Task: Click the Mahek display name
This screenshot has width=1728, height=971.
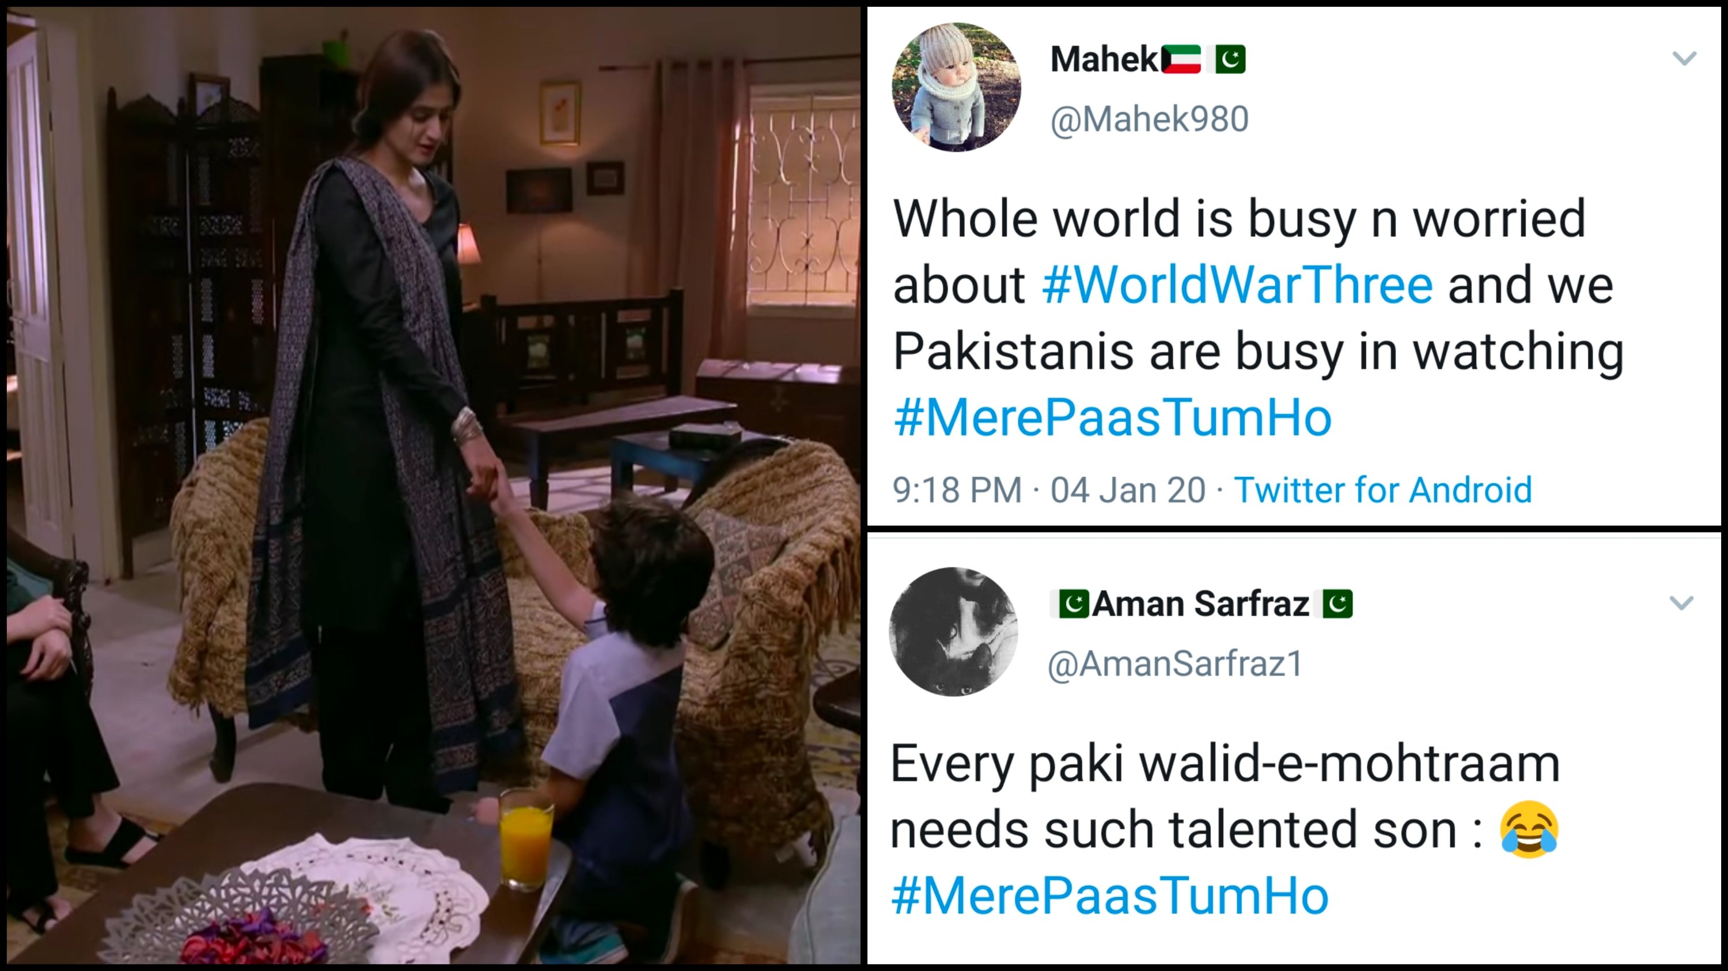Action: point(1105,59)
